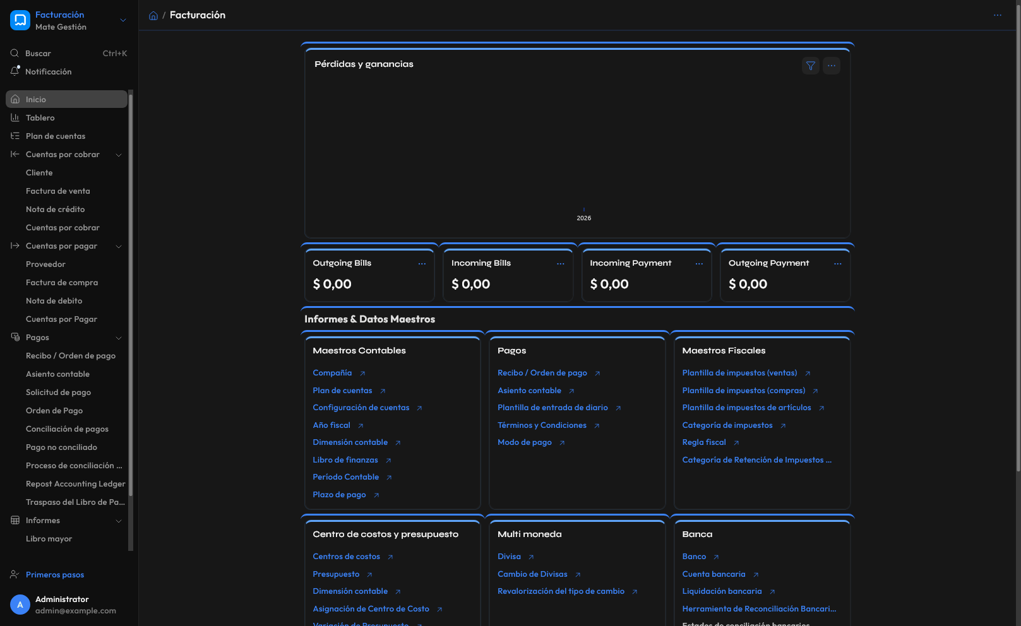Image resolution: width=1021 pixels, height=626 pixels.
Task: Open Plantilla de impuestos (ventas) link
Action: point(739,373)
